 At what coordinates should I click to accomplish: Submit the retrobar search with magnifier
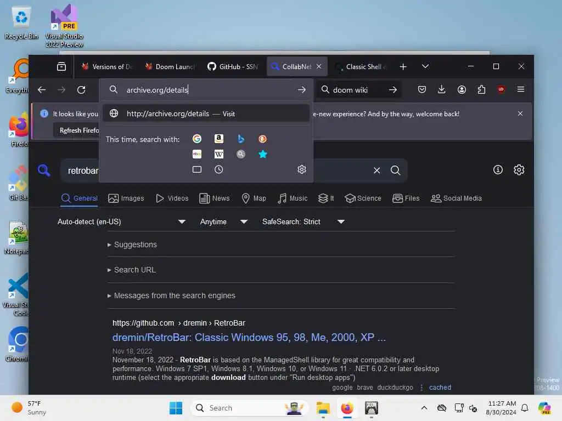395,170
